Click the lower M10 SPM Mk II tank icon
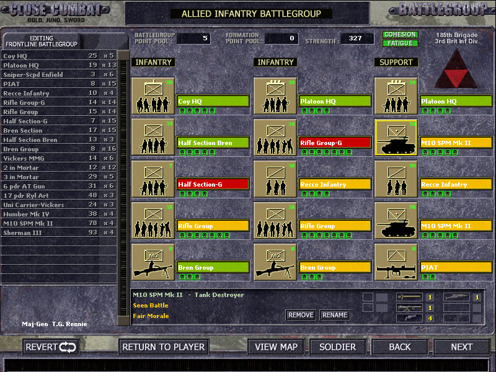Image resolution: width=496 pixels, height=372 pixels. pos(396,221)
